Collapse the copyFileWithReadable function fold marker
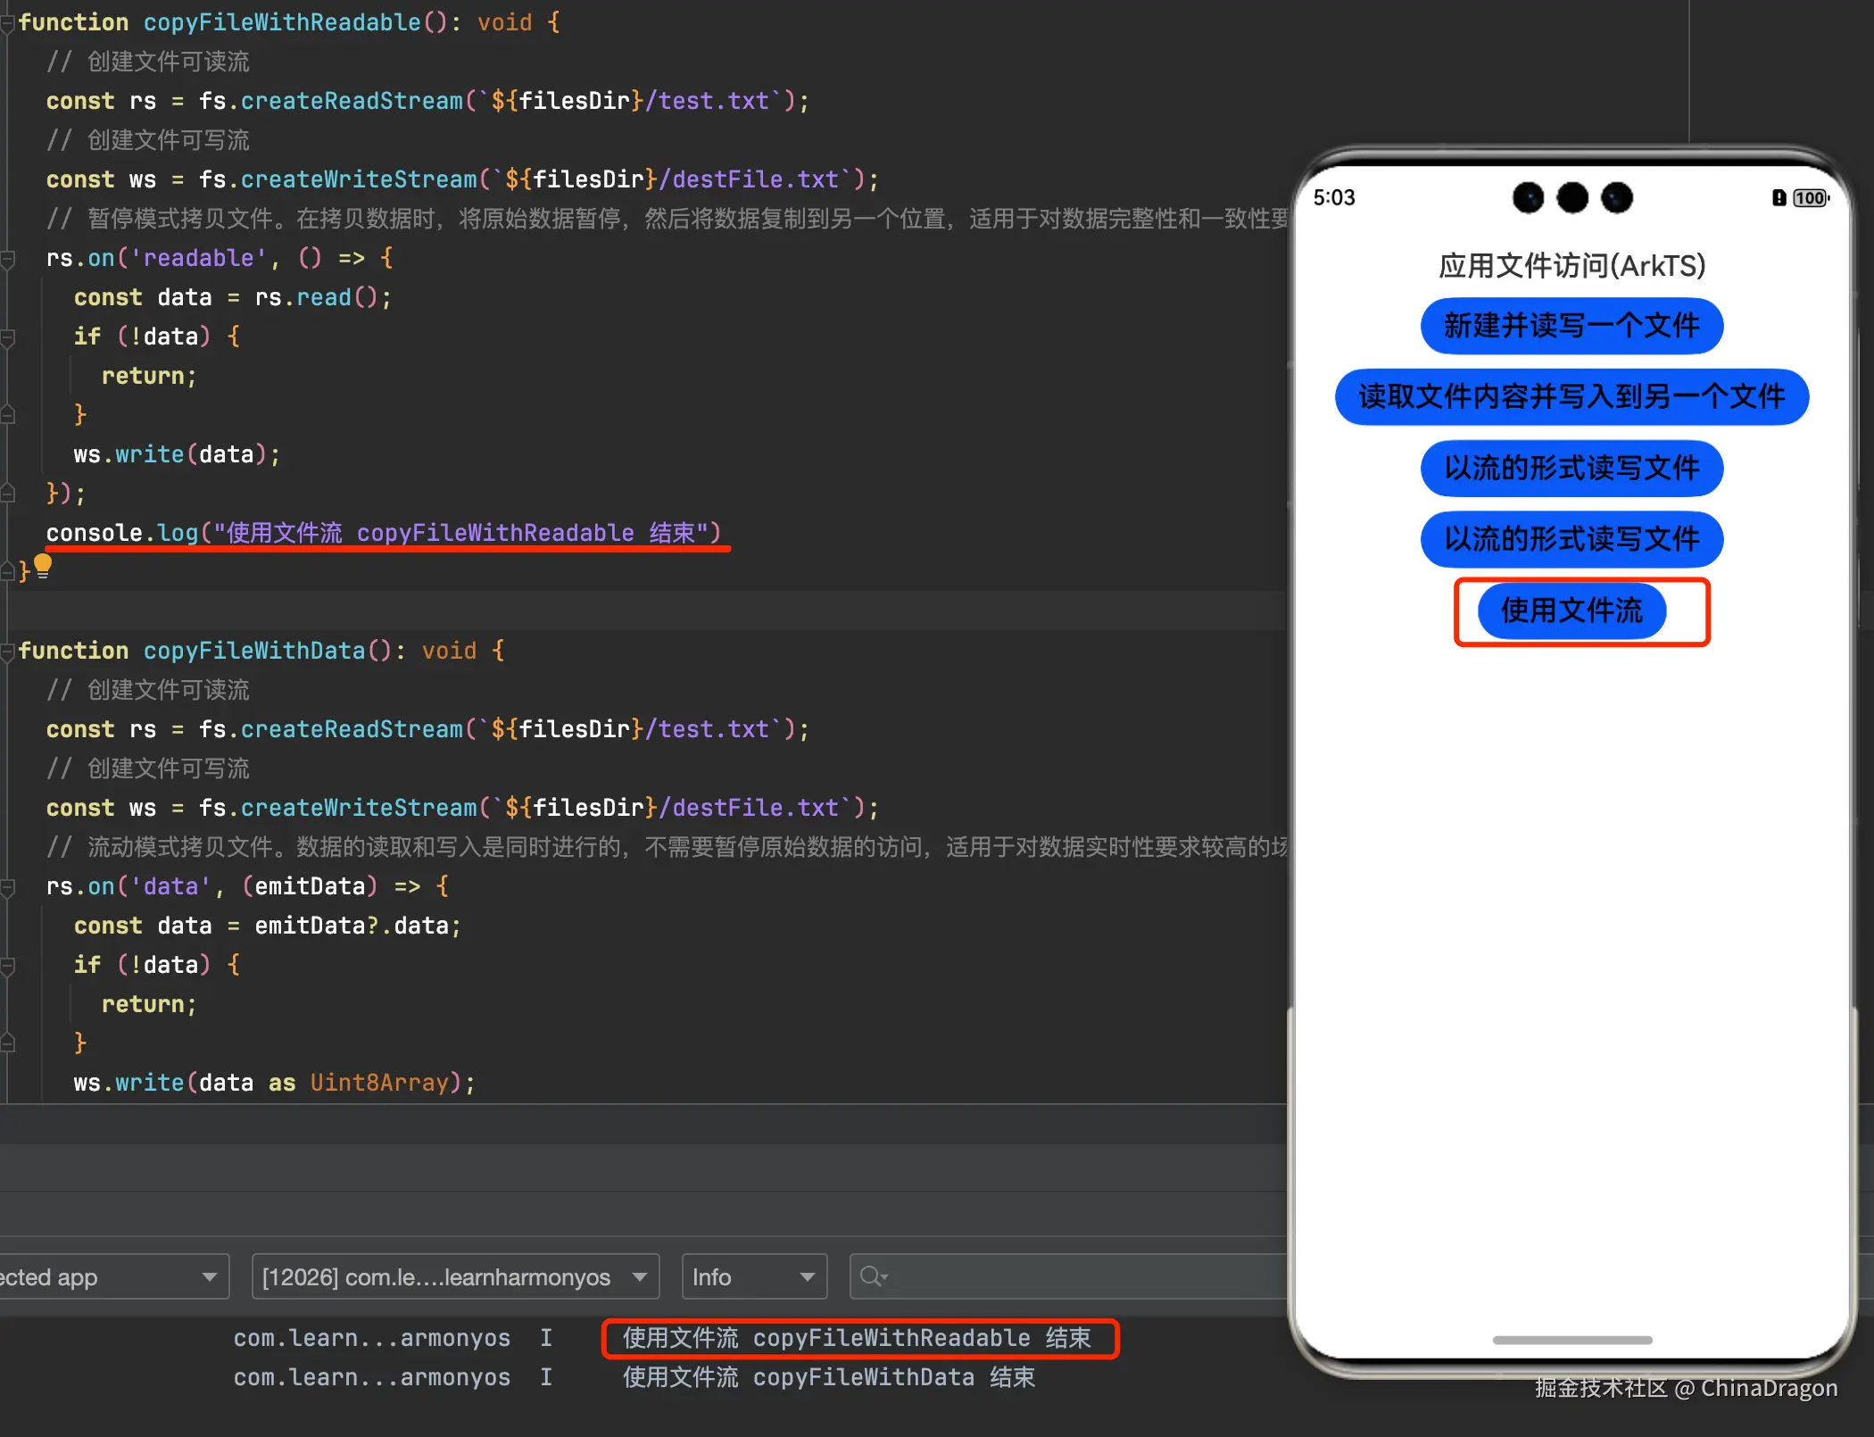1874x1437 pixels. click(x=7, y=23)
